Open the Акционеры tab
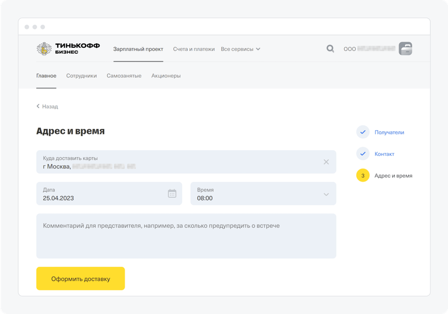 [x=166, y=76]
